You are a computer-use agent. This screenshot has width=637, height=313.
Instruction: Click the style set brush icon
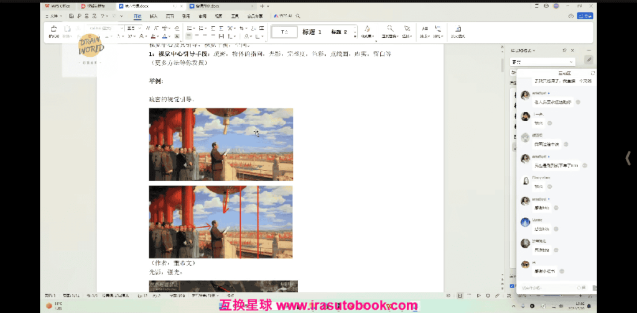(x=368, y=28)
